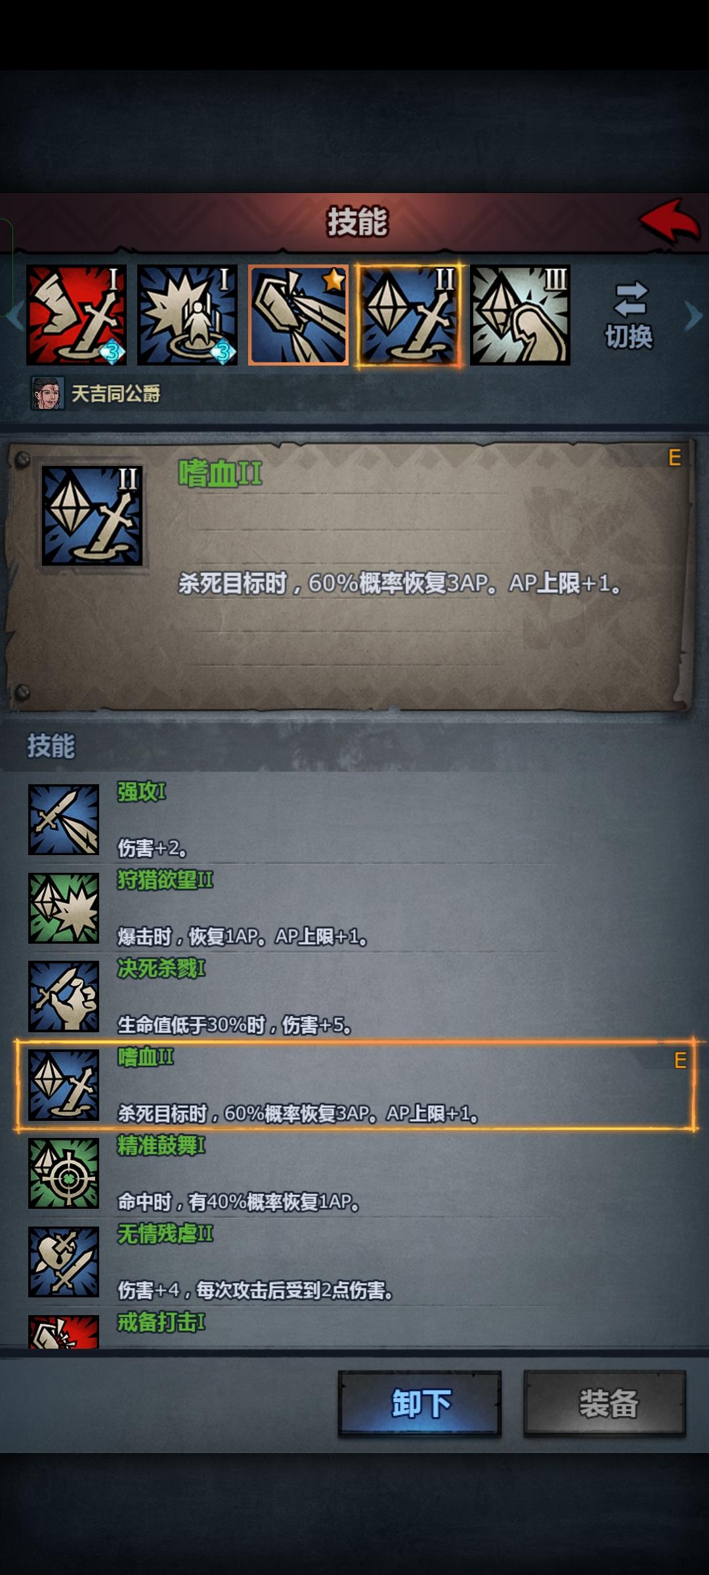The height and width of the screenshot is (1575, 709).
Task: Select 强攻I skill in list
Action: click(x=354, y=819)
